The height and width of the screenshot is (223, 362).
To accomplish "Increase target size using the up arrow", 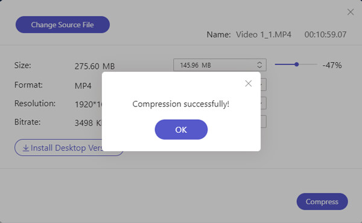I will [259, 63].
